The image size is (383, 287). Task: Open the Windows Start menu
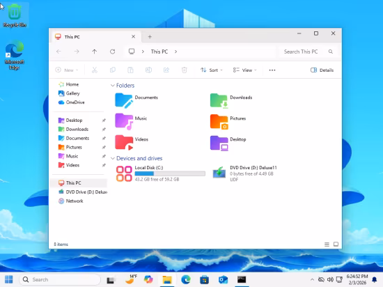click(x=9, y=279)
